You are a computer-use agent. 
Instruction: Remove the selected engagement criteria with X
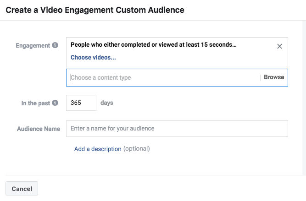click(280, 46)
